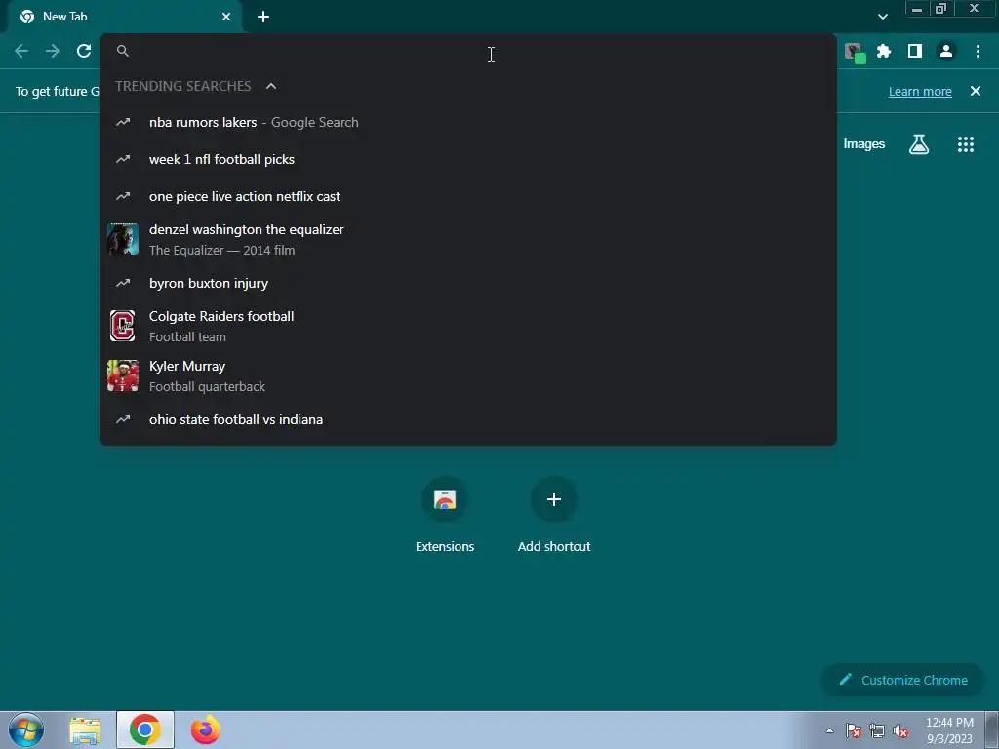Reload the page with refresh icon
Screen dimensions: 999x749
pos(84,51)
